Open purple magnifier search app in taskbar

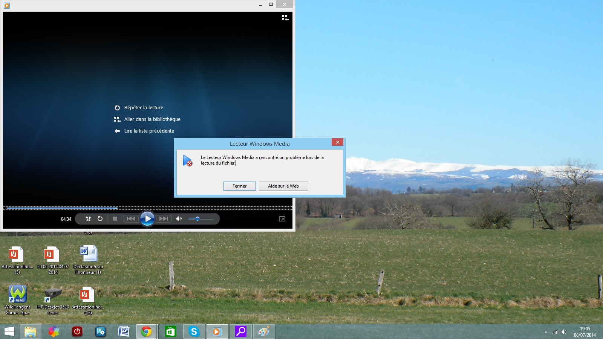pyautogui.click(x=241, y=331)
